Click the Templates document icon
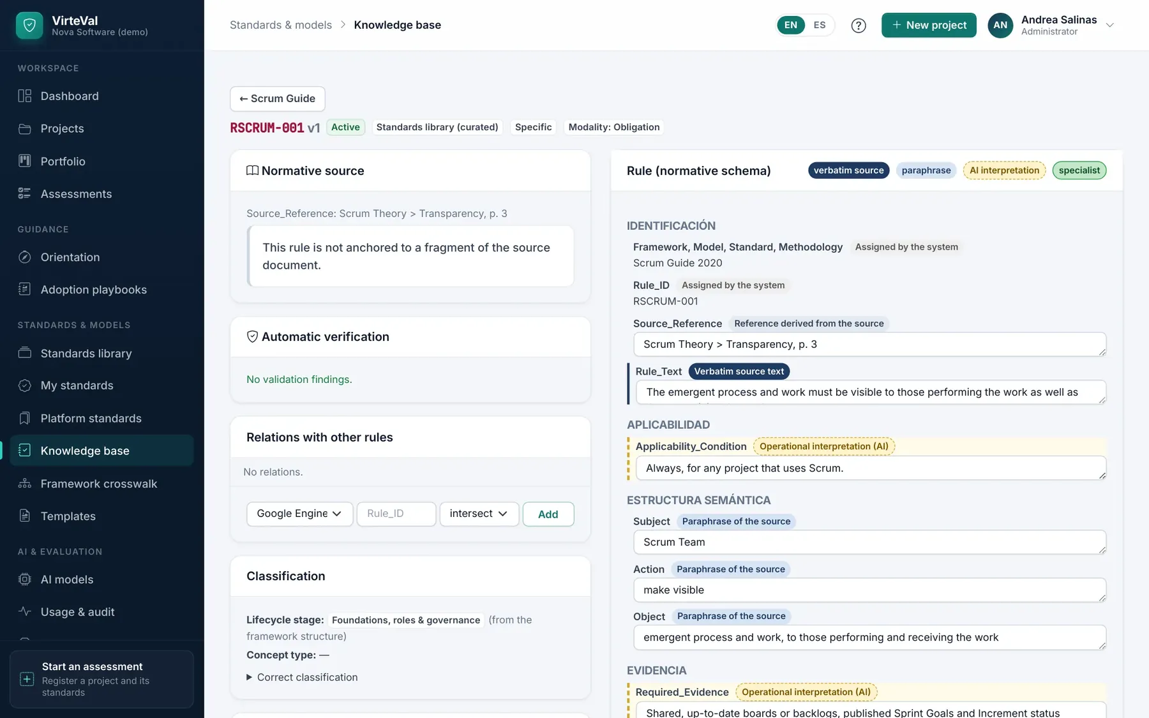The width and height of the screenshot is (1149, 718). point(25,516)
